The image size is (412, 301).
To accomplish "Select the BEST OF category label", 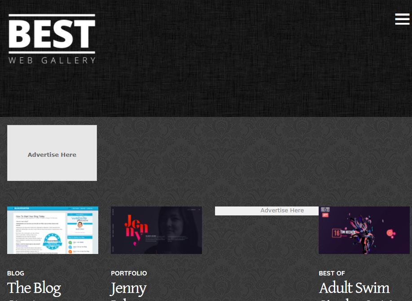I will (332, 273).
